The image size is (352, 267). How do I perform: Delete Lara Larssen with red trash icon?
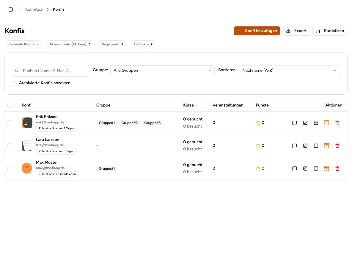(x=337, y=146)
